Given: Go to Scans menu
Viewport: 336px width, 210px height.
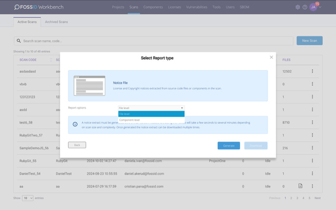Looking at the screenshot, I should tap(134, 7).
